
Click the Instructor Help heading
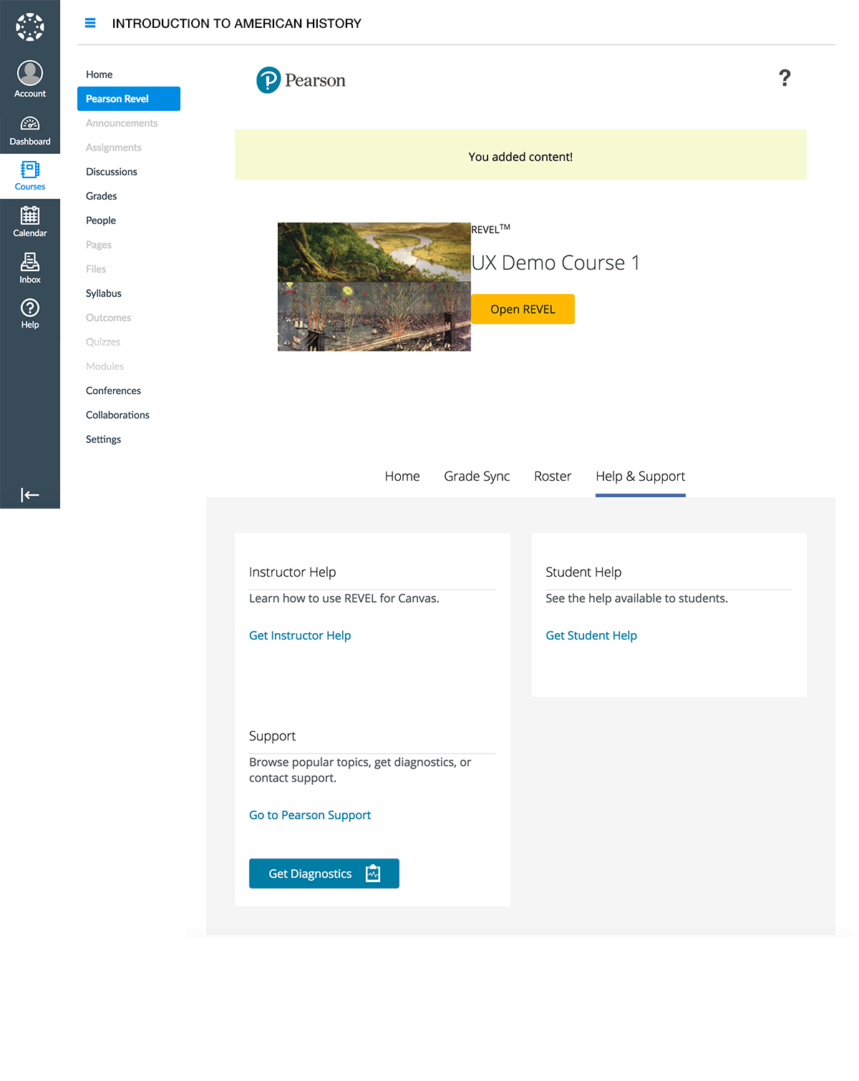293,572
